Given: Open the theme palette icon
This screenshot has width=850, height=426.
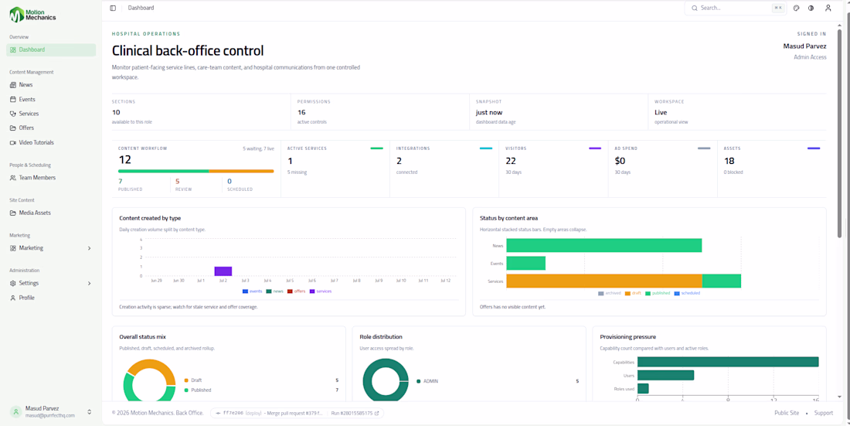Looking at the screenshot, I should 797,9.
